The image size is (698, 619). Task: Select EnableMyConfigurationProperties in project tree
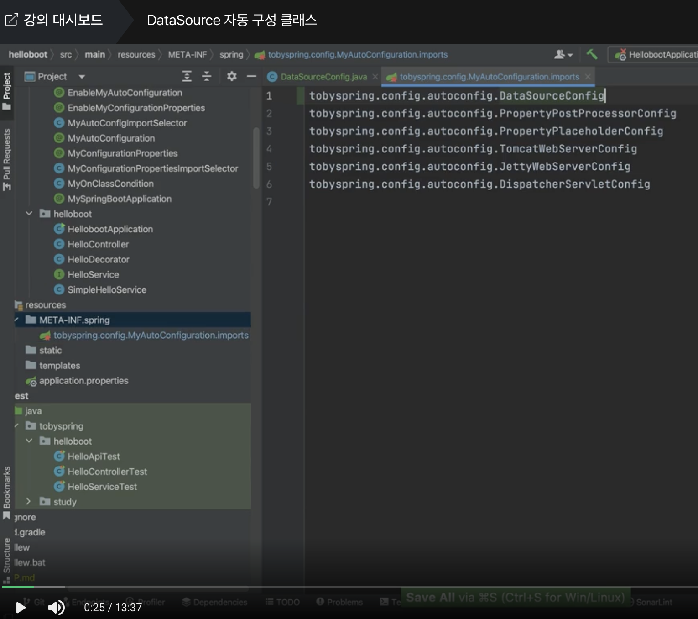point(136,108)
